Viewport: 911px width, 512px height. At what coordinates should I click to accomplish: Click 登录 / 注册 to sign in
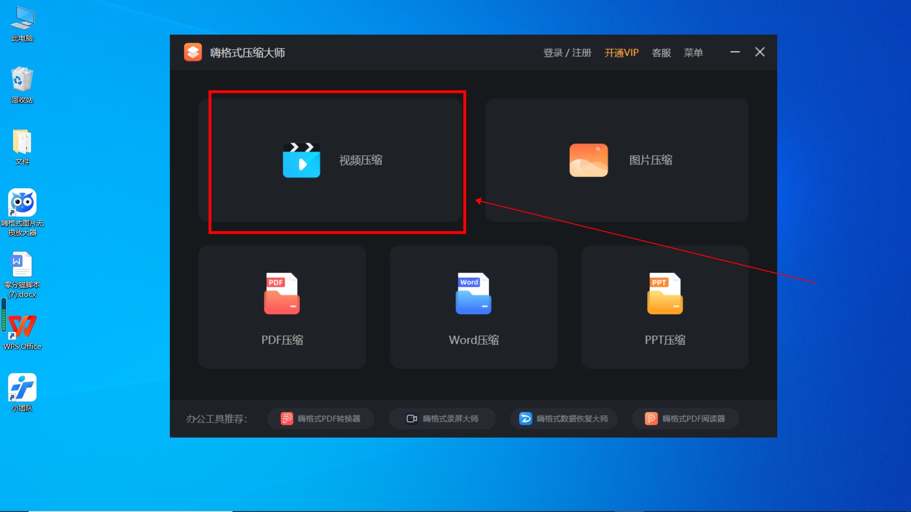(567, 53)
